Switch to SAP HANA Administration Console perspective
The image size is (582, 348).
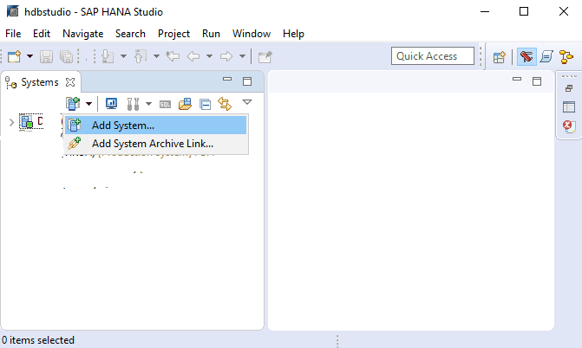pyautogui.click(x=526, y=57)
